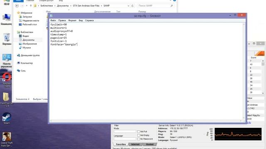Select Компьютер in the navigation pane
Image resolution: width=266 pixels, height=149 pixels.
(x=27, y=63)
